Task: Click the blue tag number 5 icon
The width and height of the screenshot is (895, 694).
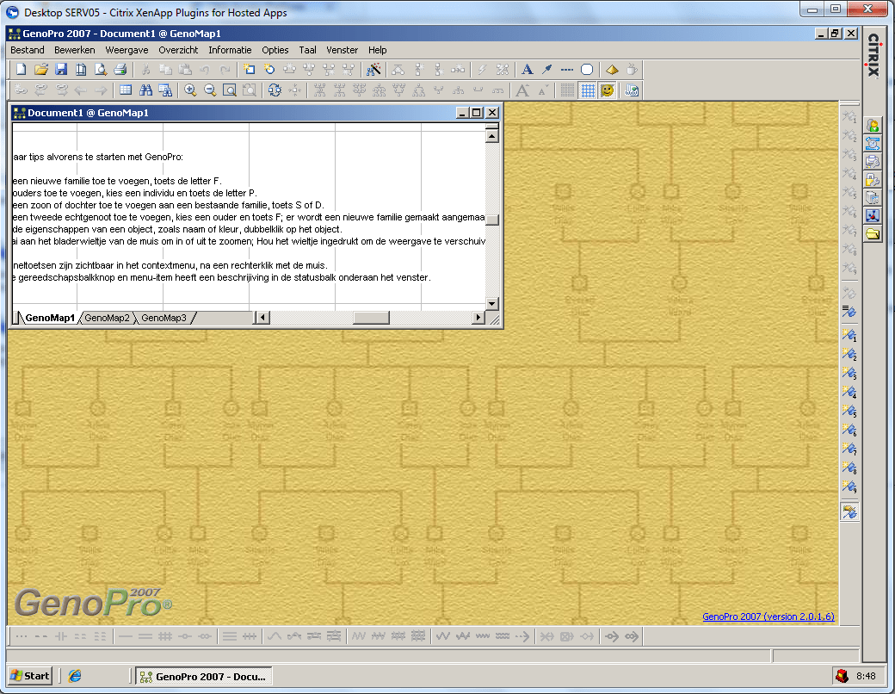Action: [x=849, y=411]
